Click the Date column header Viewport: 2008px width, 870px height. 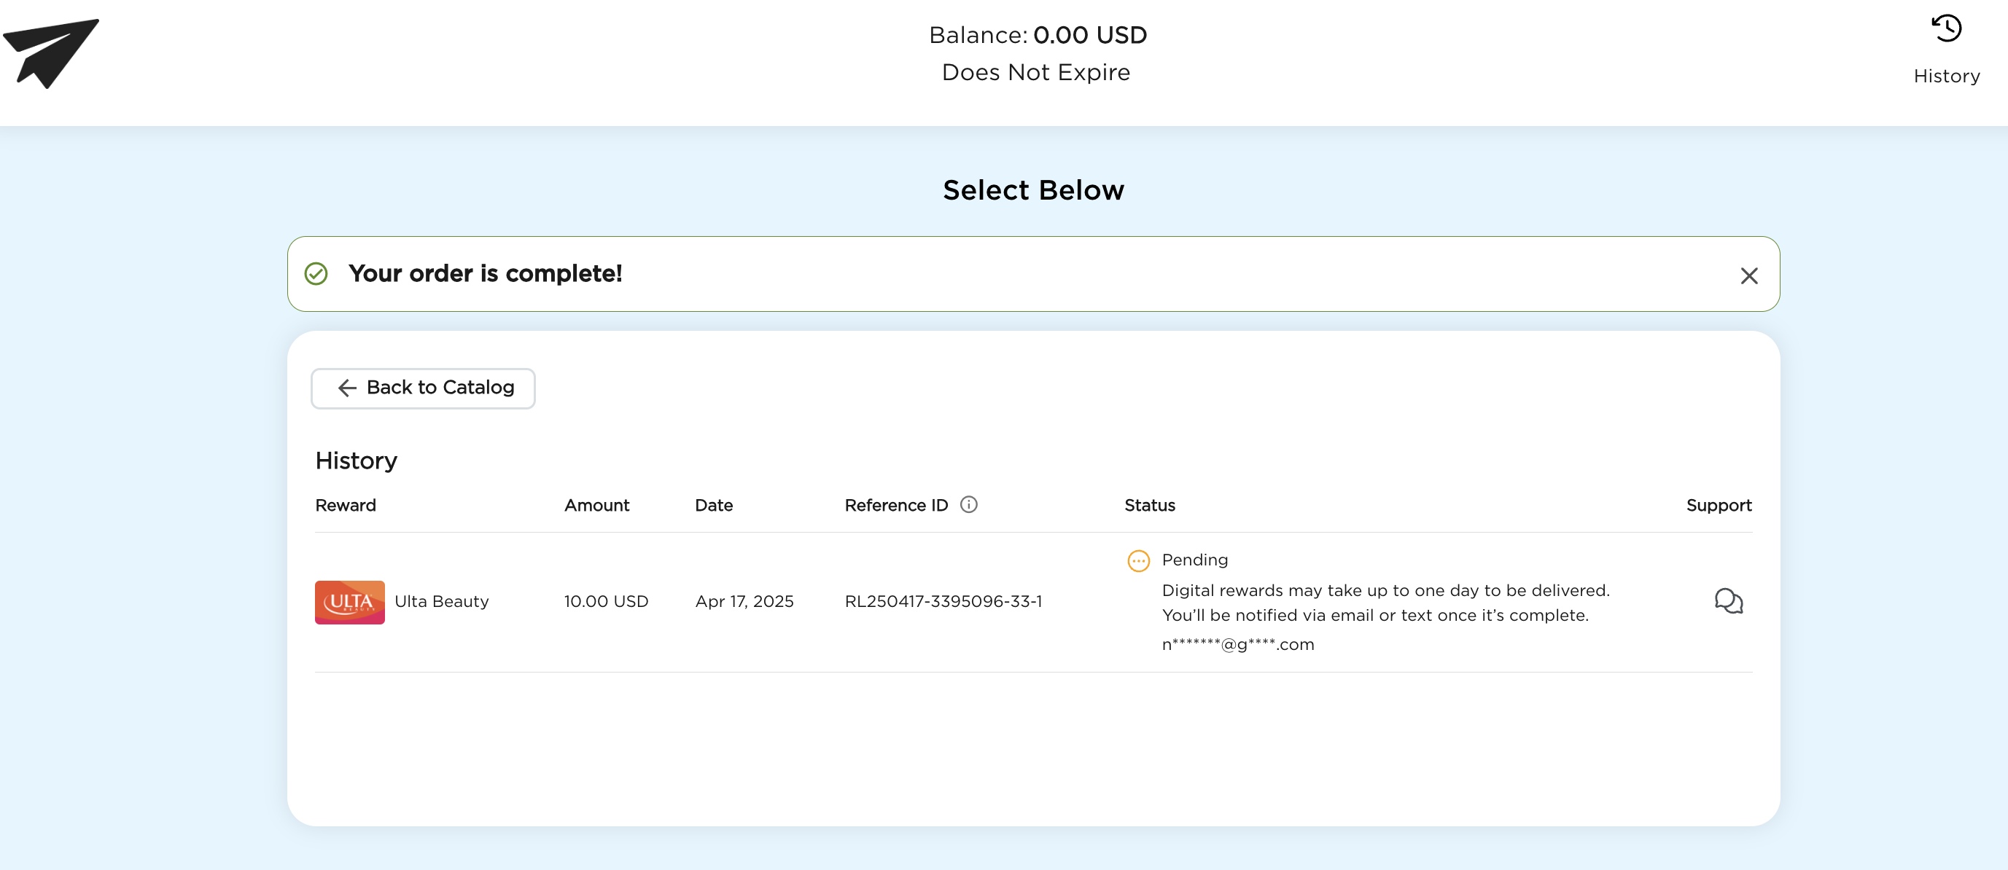pos(713,506)
